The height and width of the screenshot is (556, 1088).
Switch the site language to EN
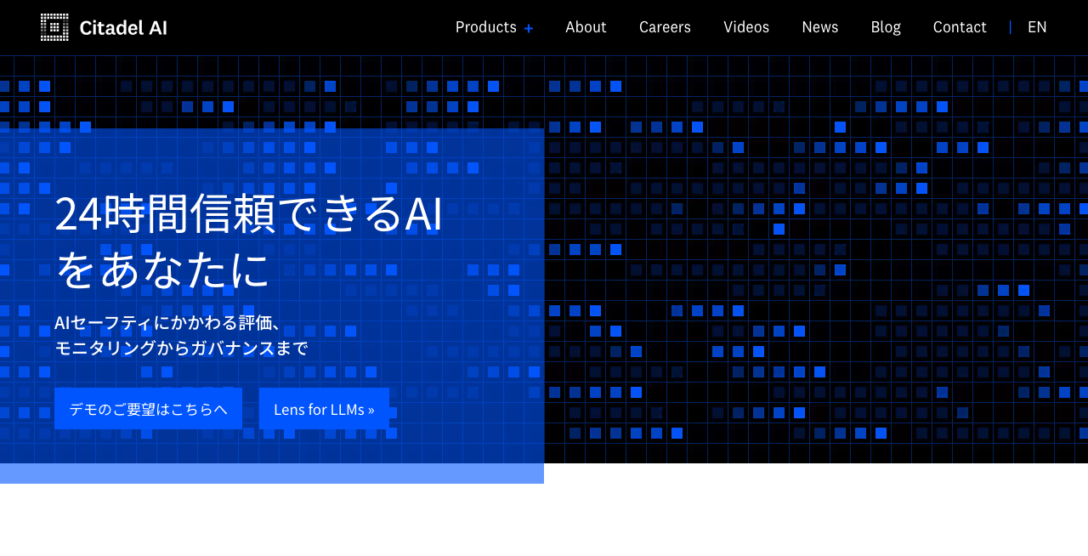click(x=1037, y=27)
